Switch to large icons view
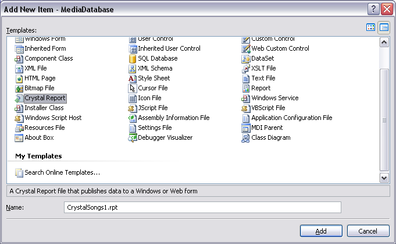Viewport: 396px width, 244px height. [370, 27]
